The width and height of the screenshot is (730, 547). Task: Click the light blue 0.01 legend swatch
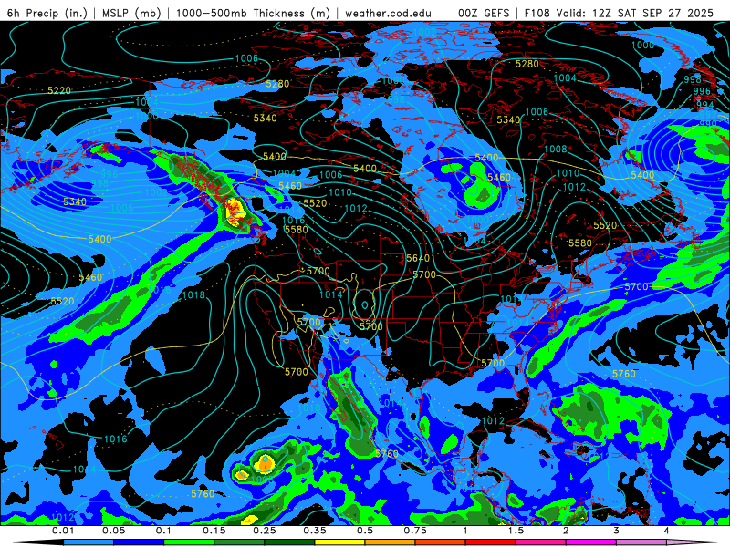point(89,542)
